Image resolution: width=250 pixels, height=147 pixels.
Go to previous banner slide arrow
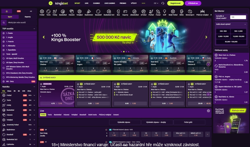[x=44, y=37]
